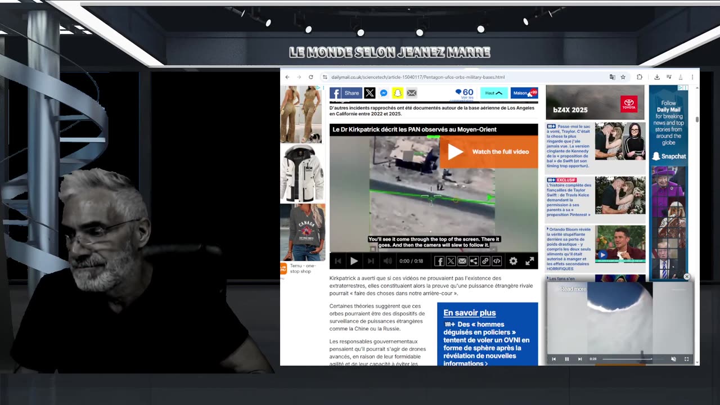Unmute the floating mini video
The height and width of the screenshot is (405, 720).
(673, 359)
